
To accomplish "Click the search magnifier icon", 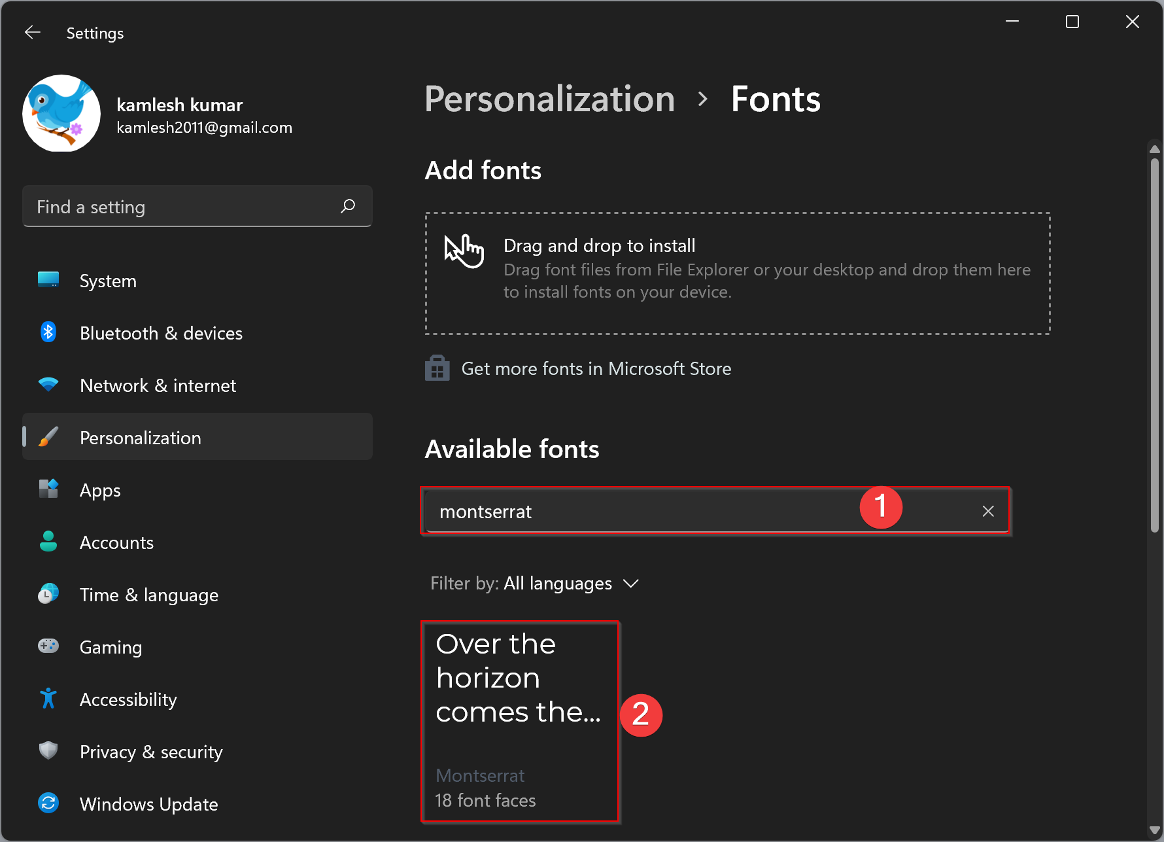I will coord(348,207).
